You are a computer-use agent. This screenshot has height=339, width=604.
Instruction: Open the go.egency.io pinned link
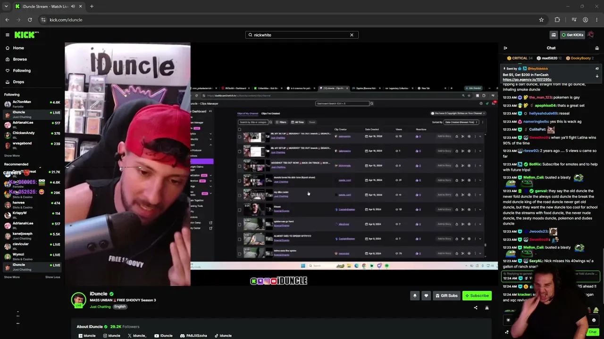tap(527, 80)
